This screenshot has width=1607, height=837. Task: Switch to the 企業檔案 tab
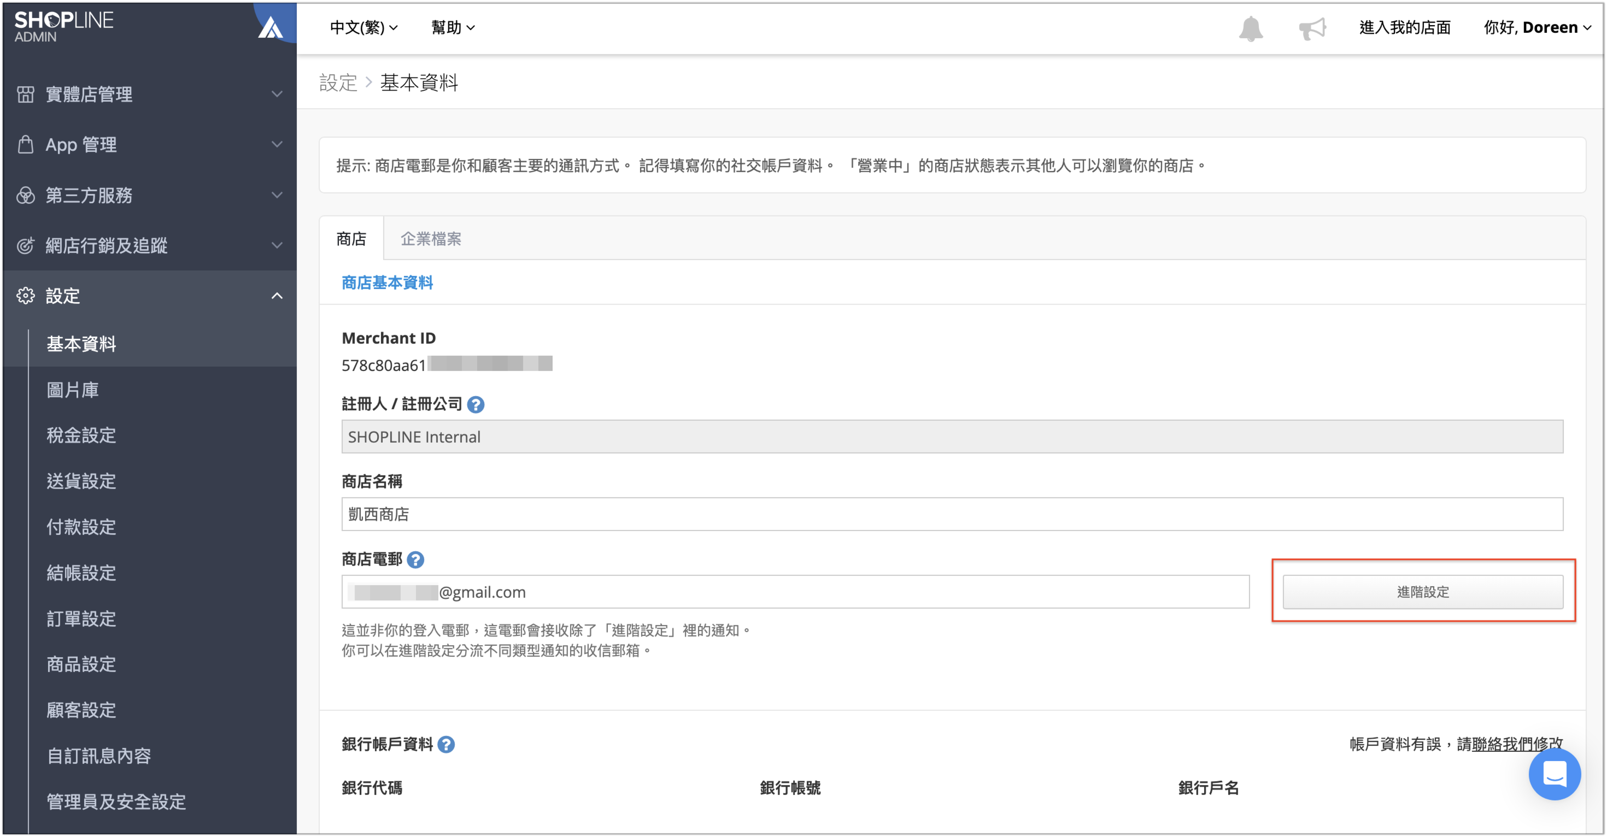click(x=430, y=239)
